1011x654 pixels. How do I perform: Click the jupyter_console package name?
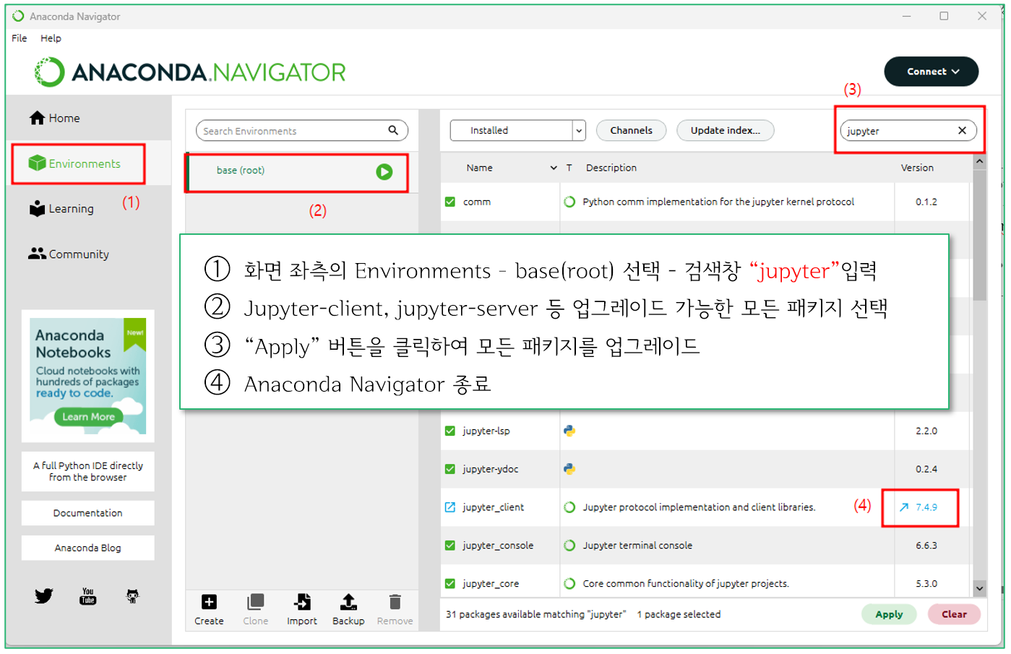(x=498, y=546)
